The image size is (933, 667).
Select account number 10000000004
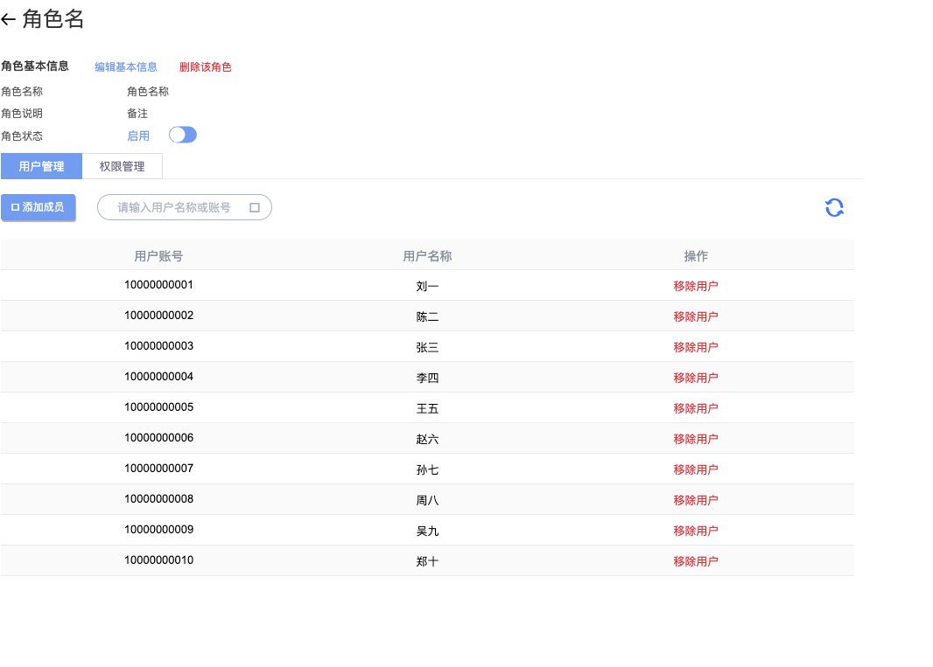[x=159, y=377]
